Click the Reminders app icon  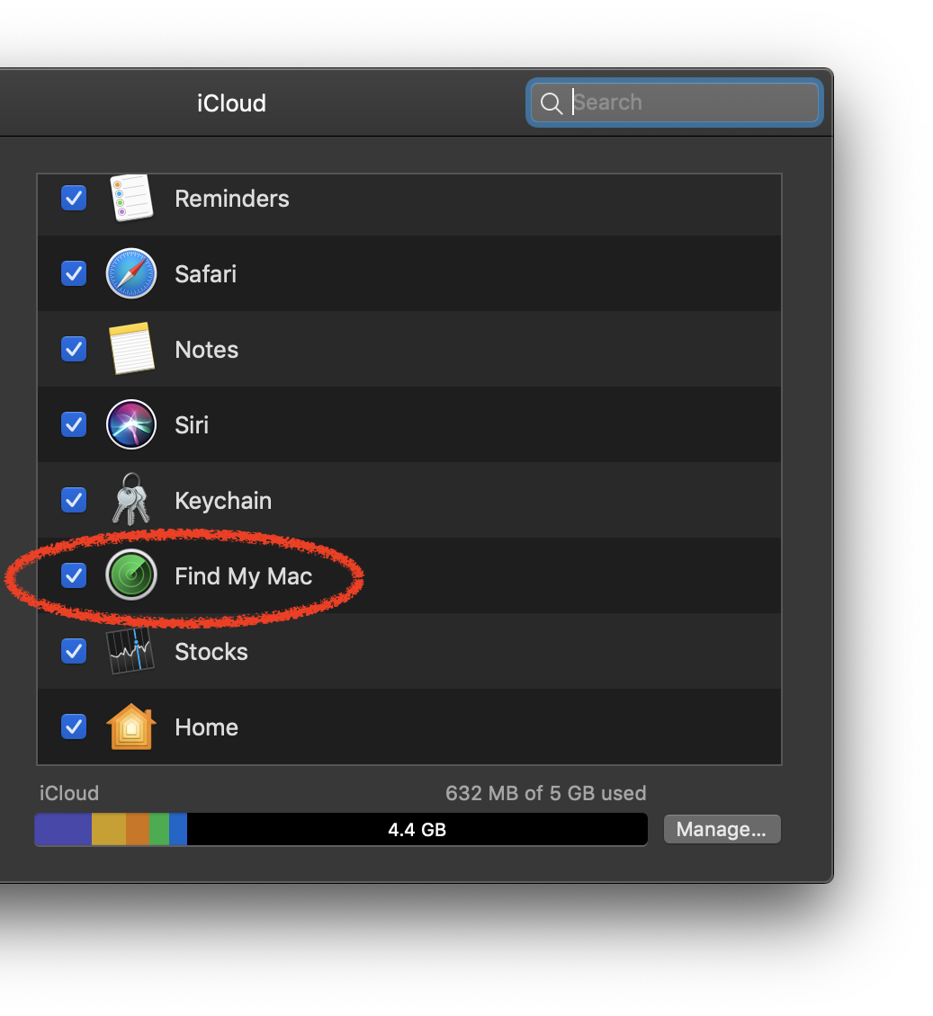click(131, 199)
